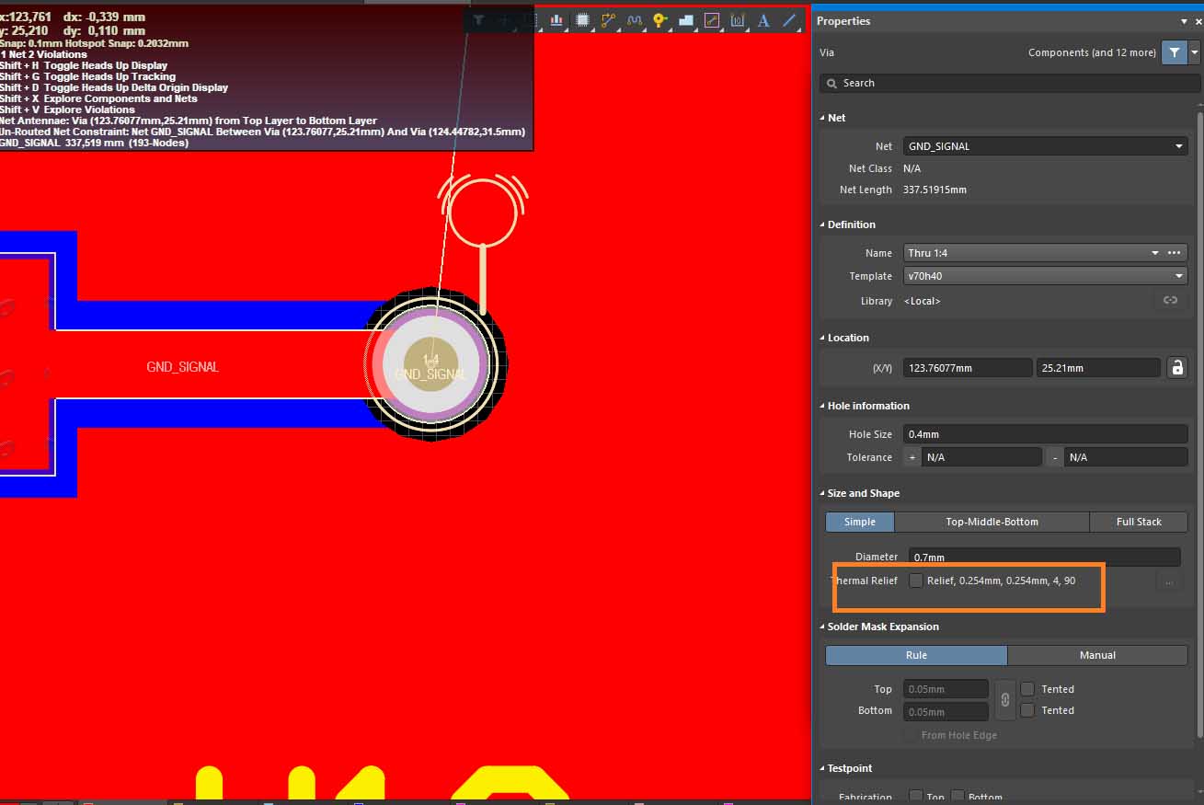Screen dimensions: 1204x805
Task: Choose the trace length tuning tool
Action: [634, 20]
